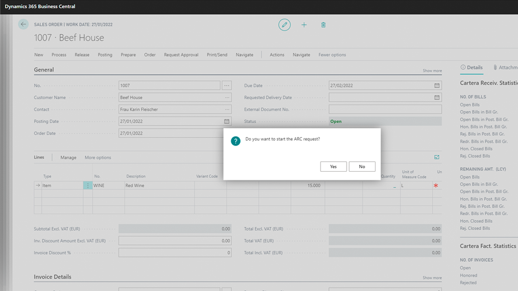Click the Contact field Frau Karin Fleischer
Image resolution: width=518 pixels, height=291 pixels.
tap(175, 110)
